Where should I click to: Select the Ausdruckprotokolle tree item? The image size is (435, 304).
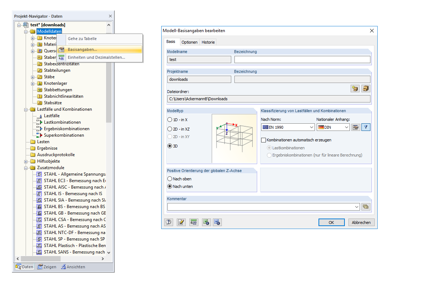[56, 155]
